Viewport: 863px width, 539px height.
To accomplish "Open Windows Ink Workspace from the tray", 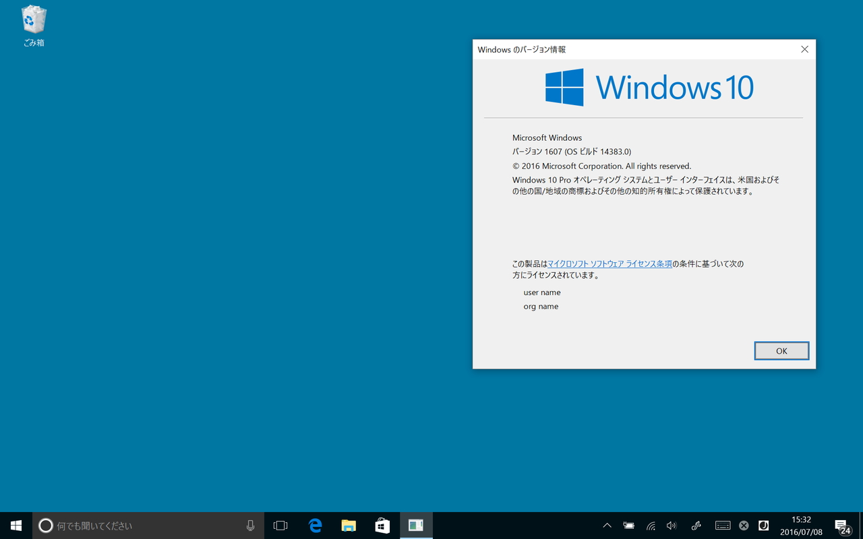I will (x=695, y=526).
